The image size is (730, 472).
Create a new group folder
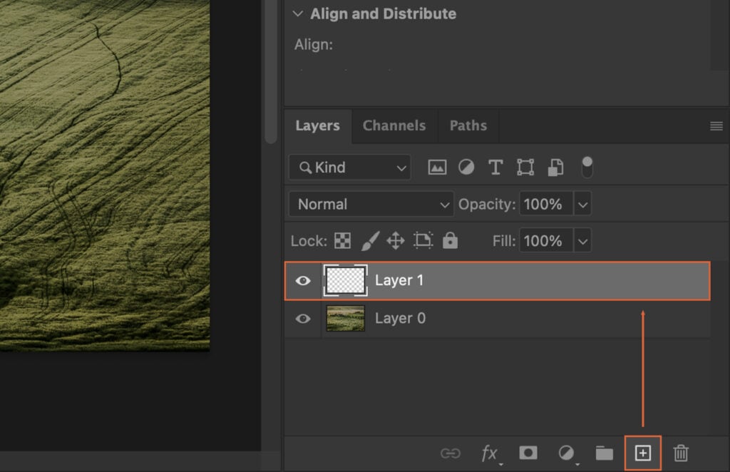604,453
